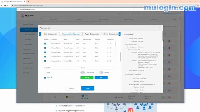Edit the Microsoft Zira voice row

[108, 48]
